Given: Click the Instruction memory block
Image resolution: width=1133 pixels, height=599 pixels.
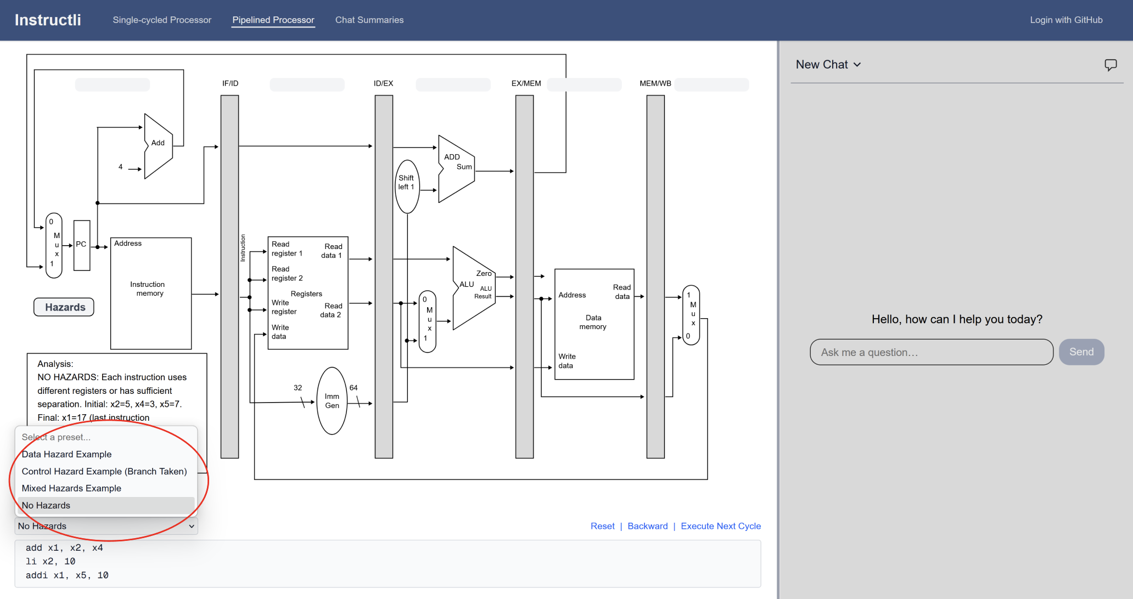Looking at the screenshot, I should click(151, 293).
